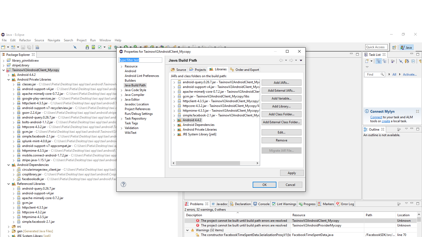
Task: Click the Add JARs... button
Action: click(x=281, y=82)
